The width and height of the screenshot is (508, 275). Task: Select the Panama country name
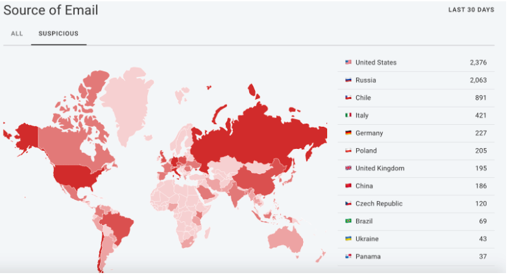tap(368, 257)
